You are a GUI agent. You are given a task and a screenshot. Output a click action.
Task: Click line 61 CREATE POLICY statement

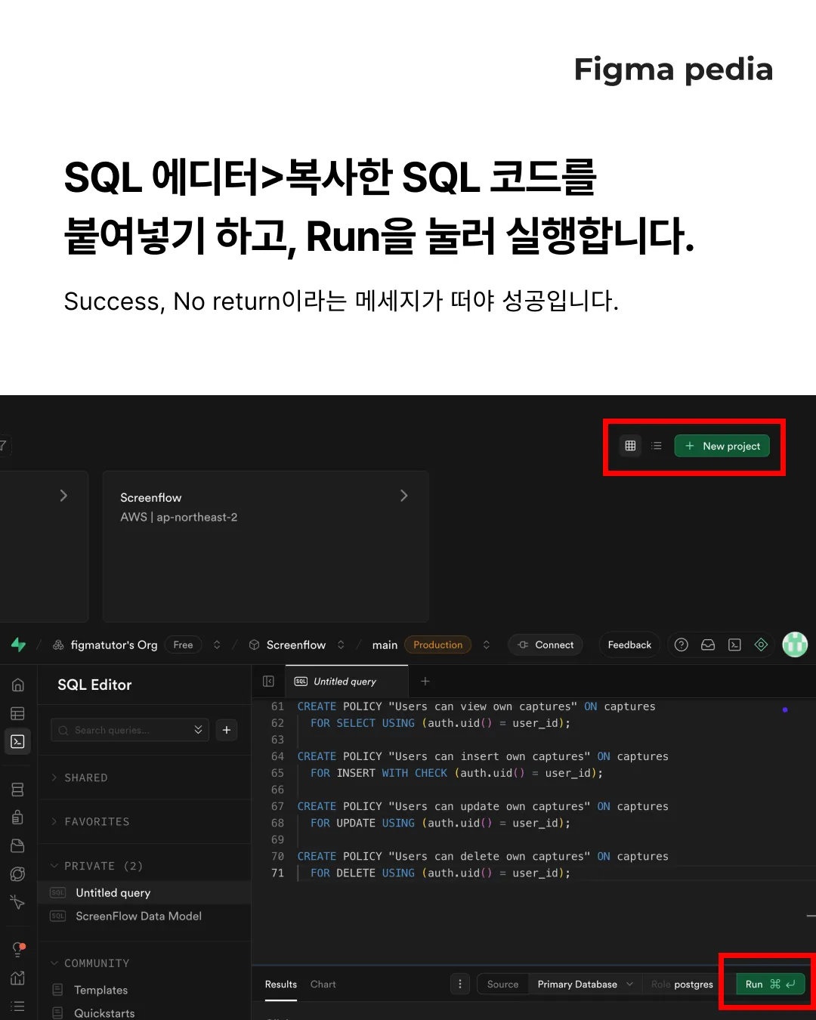476,706
